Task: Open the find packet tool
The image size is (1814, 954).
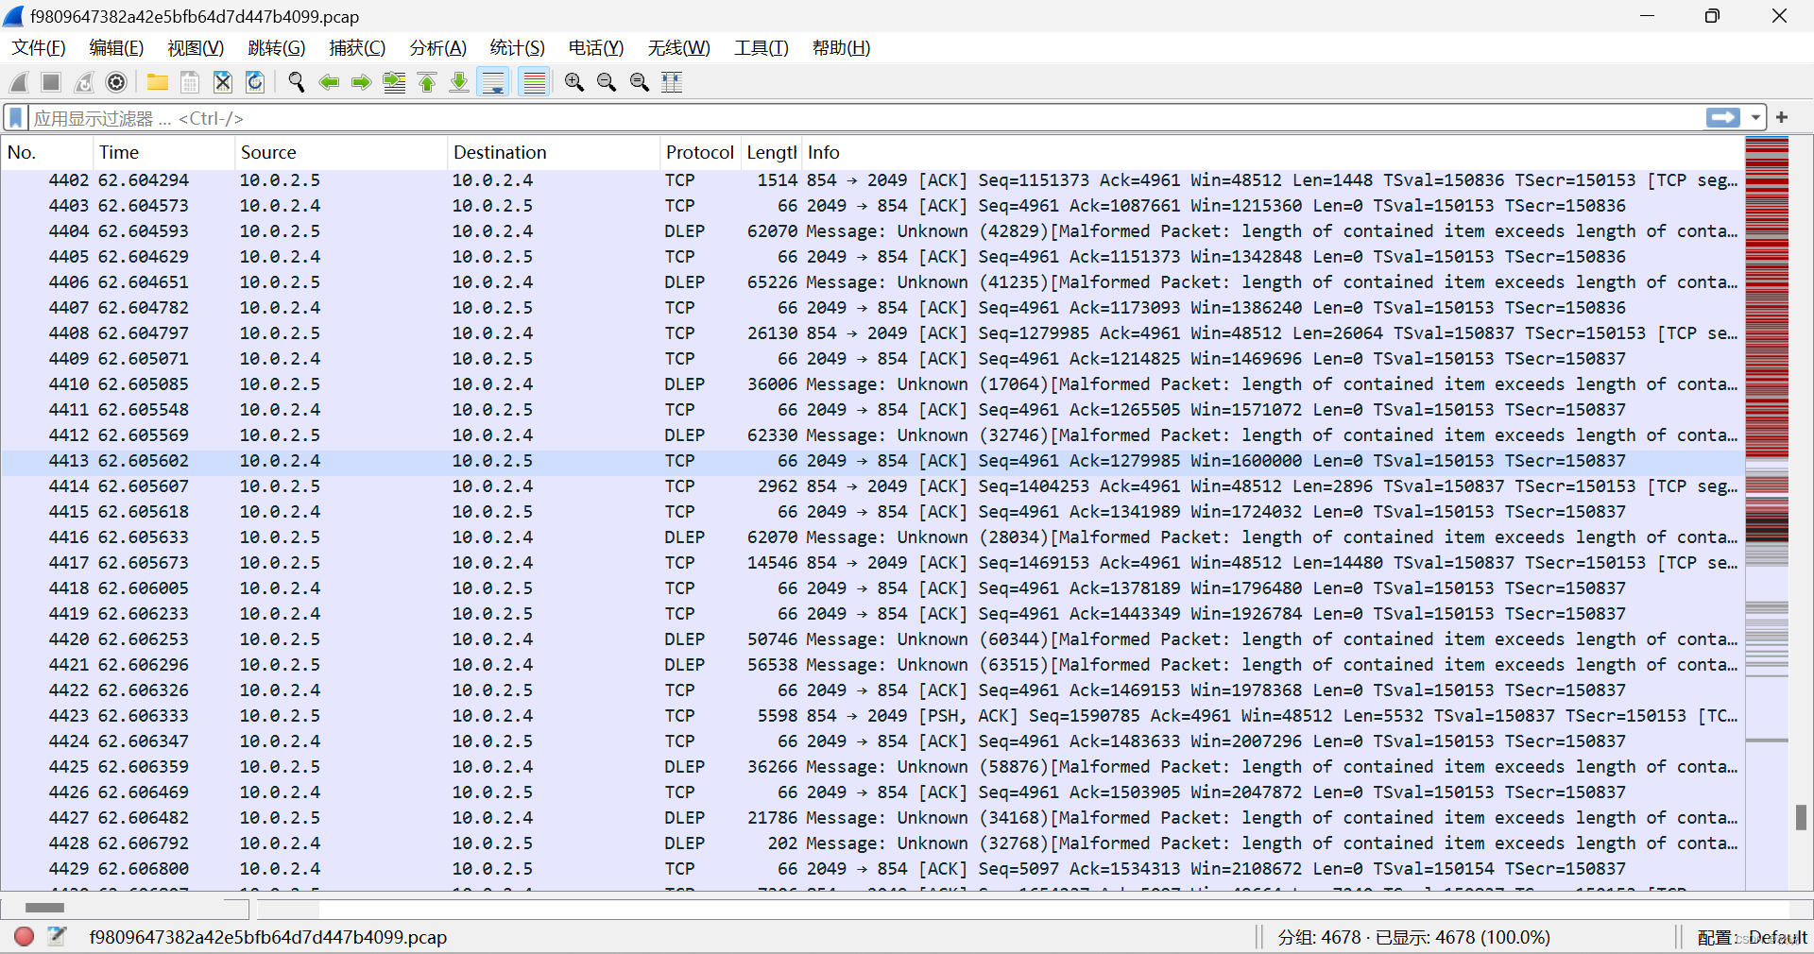Action: point(297,82)
